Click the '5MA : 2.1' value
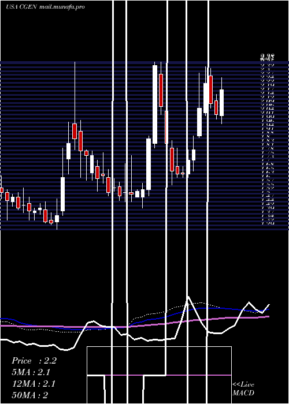The width and height of the screenshot is (289, 404). [31, 372]
